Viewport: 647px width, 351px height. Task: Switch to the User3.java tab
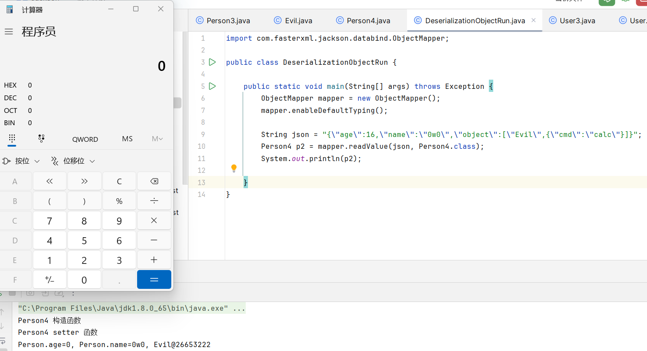pyautogui.click(x=572, y=21)
